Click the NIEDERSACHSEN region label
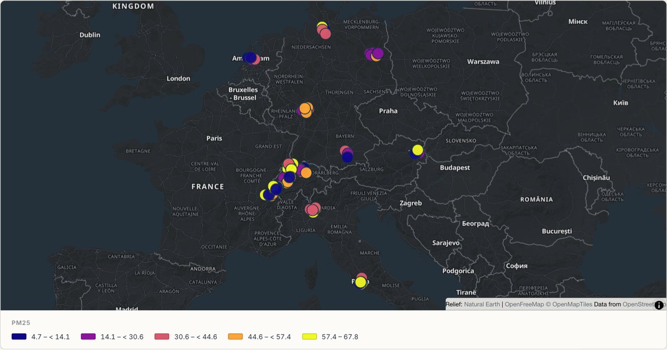667x350 pixels. (x=311, y=47)
